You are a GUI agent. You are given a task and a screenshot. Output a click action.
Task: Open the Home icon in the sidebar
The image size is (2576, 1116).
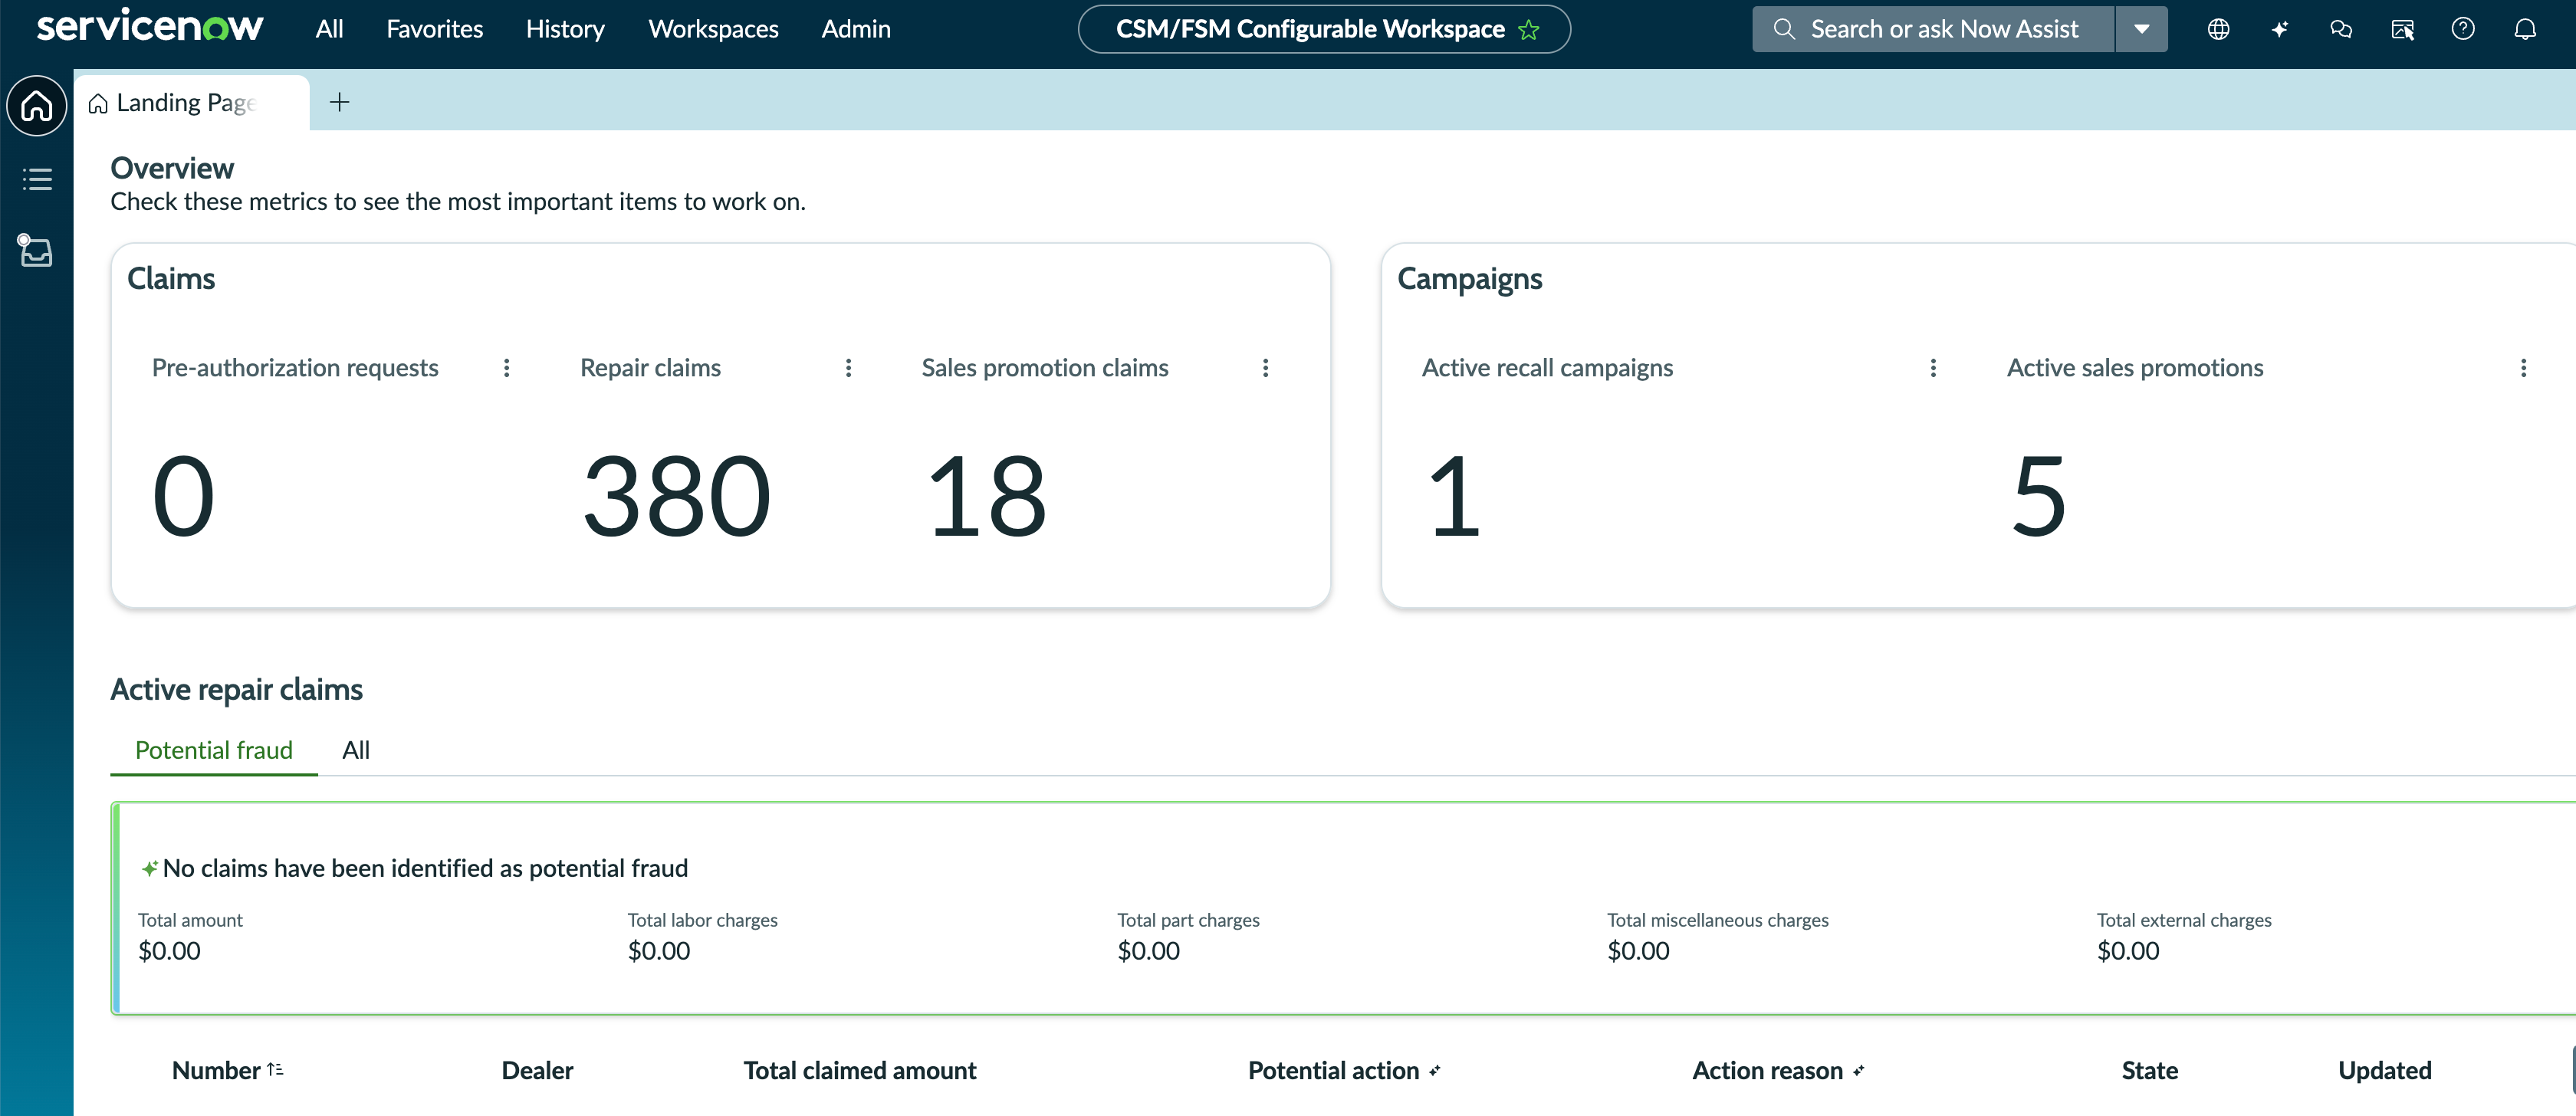click(37, 105)
